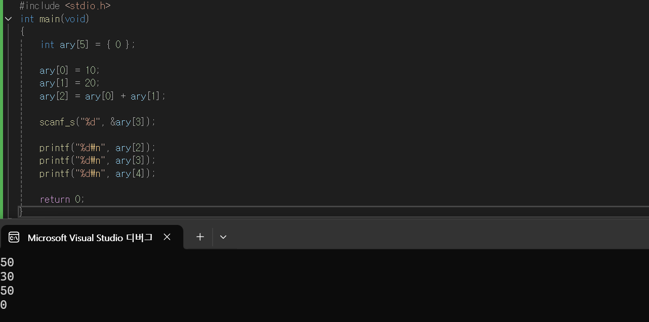
Task: Expand the terminal profile dropdown arrow
Action: pos(223,237)
